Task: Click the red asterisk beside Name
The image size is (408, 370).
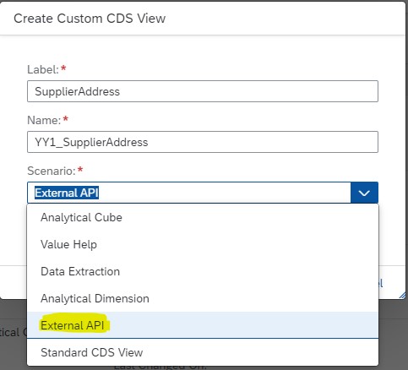Action: click(66, 119)
